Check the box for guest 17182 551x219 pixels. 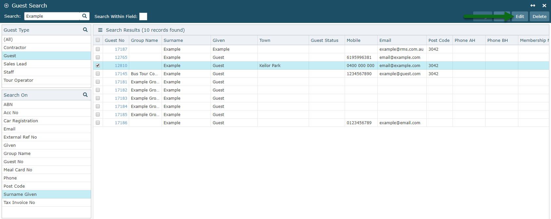[x=98, y=90]
